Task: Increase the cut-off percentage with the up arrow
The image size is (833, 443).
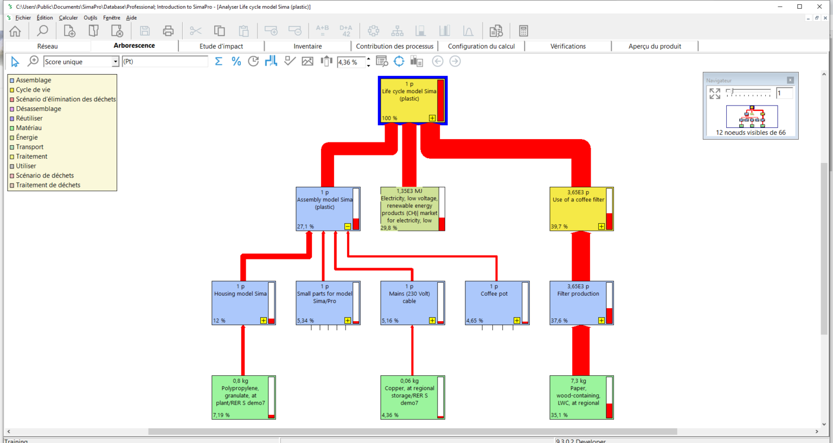Action: click(369, 58)
